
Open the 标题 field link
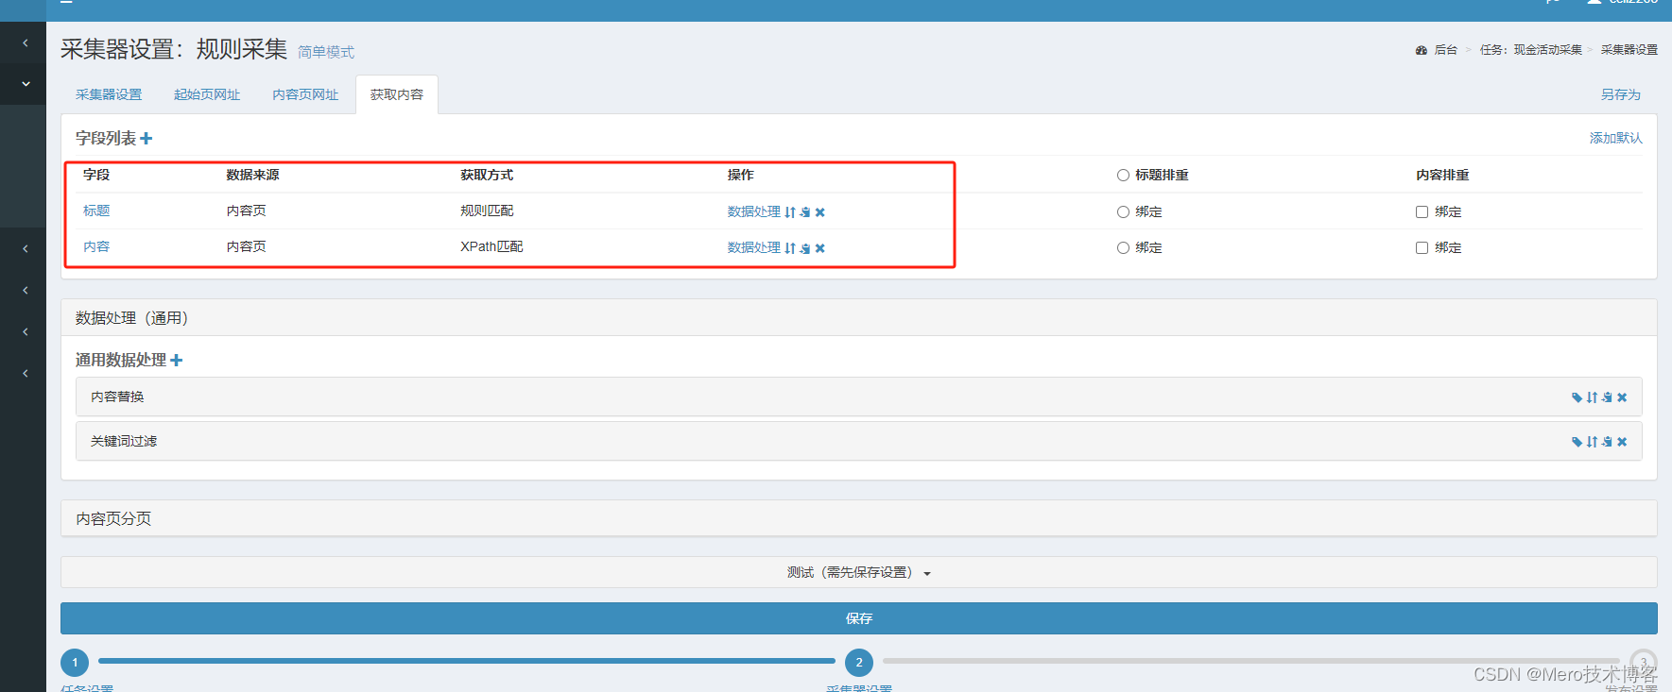click(x=96, y=211)
